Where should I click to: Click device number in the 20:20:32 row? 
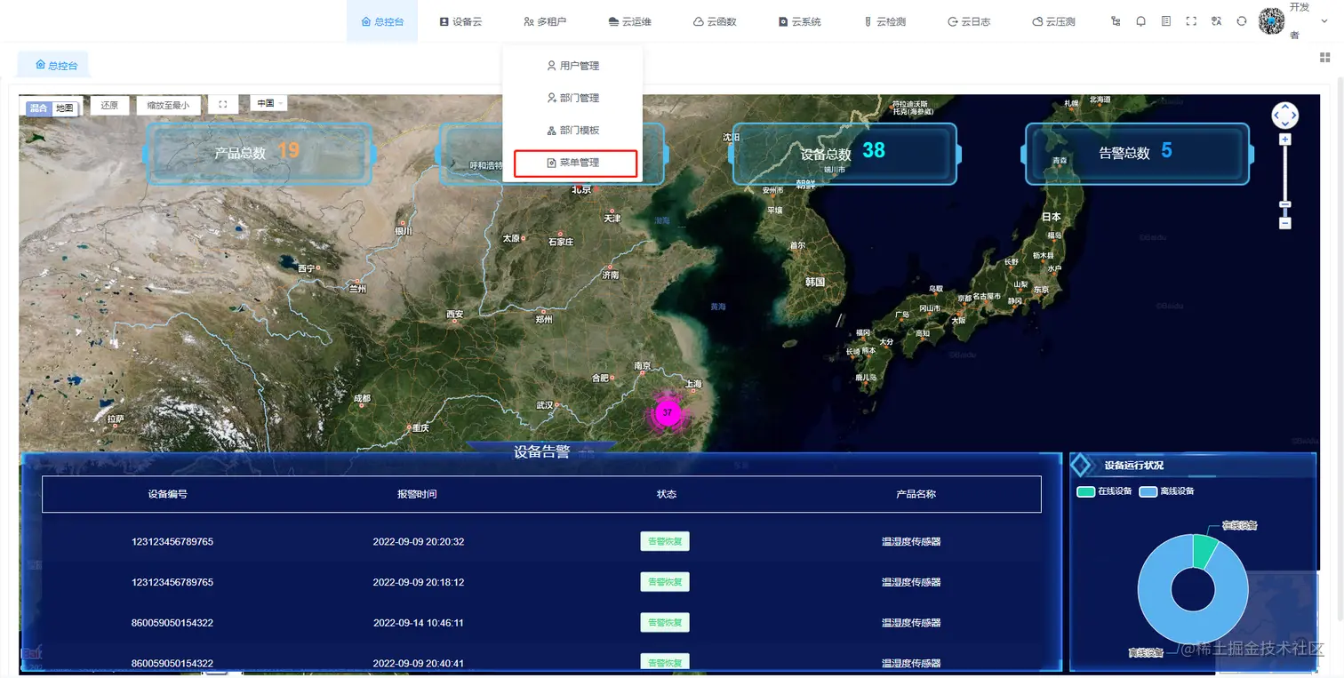[x=172, y=541]
